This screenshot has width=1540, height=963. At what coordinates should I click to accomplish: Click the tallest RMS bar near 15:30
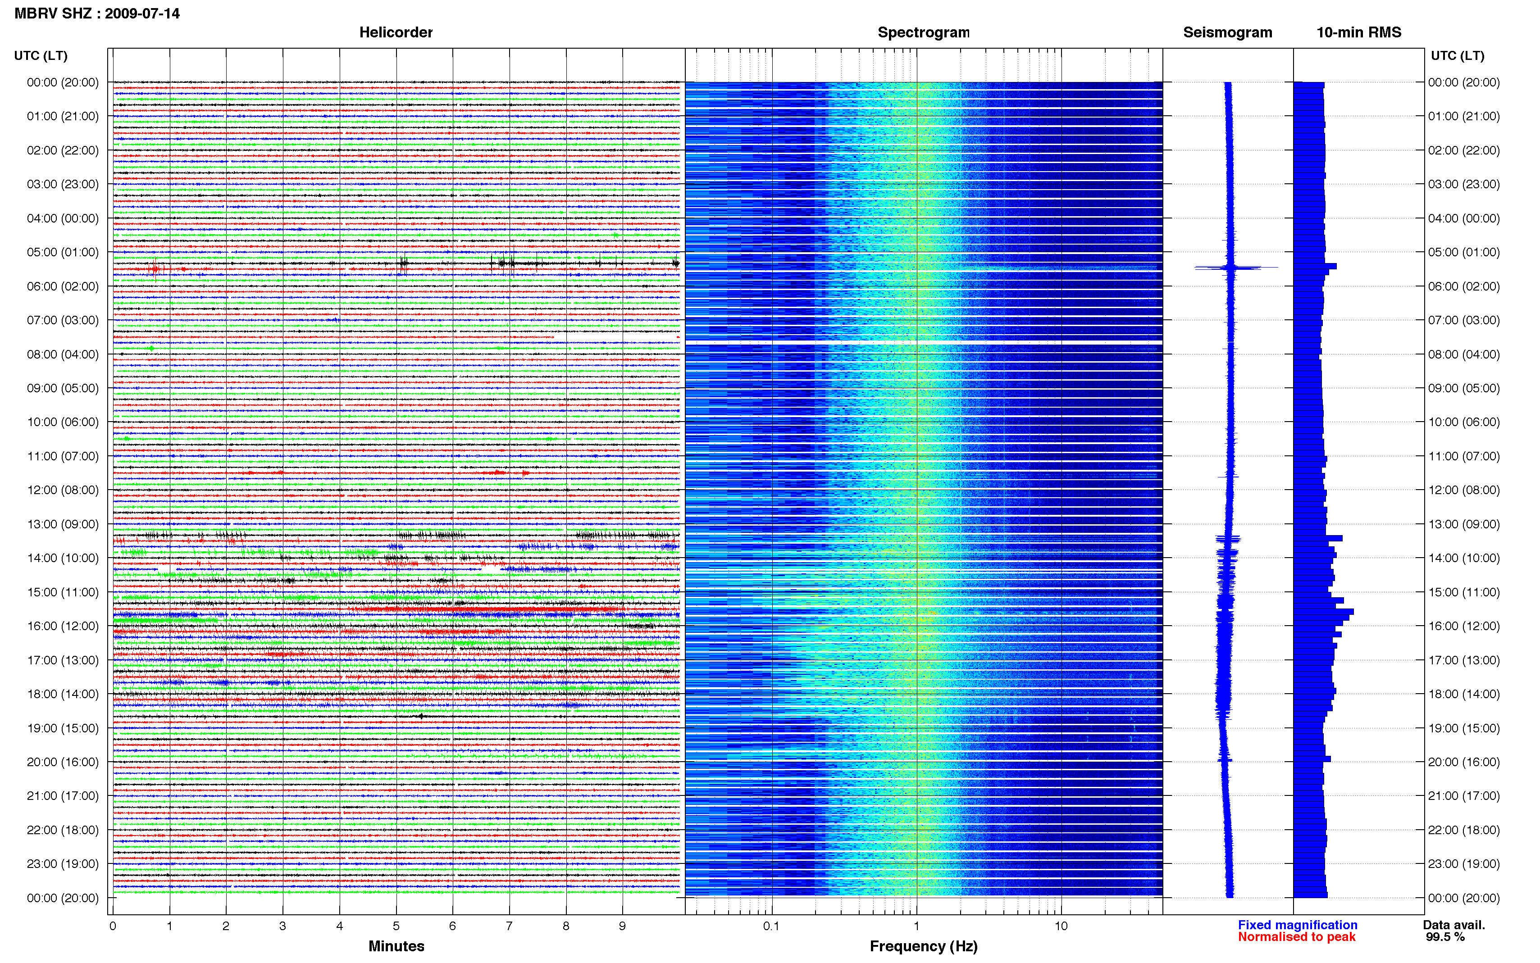point(1323,611)
